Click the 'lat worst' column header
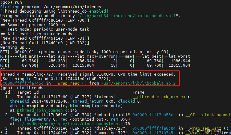Viewport: 231px width, 135px height. point(179,56)
